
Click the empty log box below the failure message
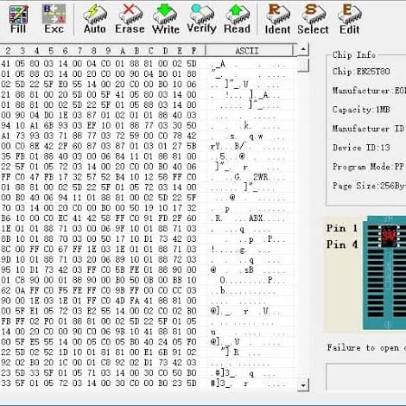(366, 377)
